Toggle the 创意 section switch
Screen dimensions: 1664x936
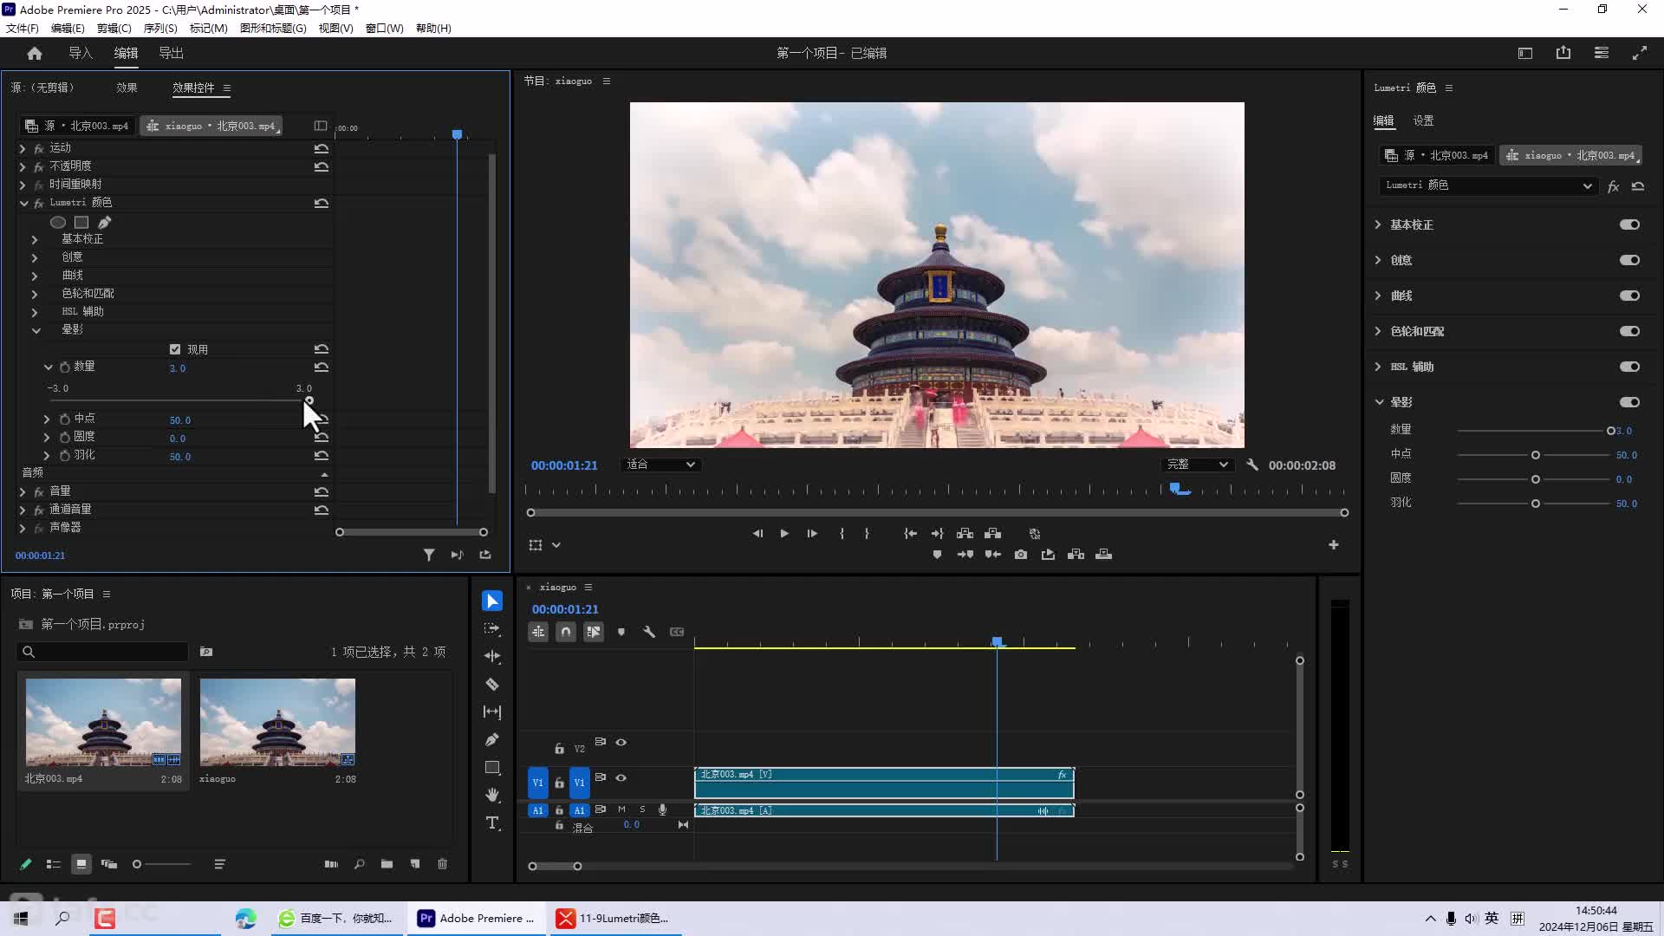pyautogui.click(x=1629, y=260)
